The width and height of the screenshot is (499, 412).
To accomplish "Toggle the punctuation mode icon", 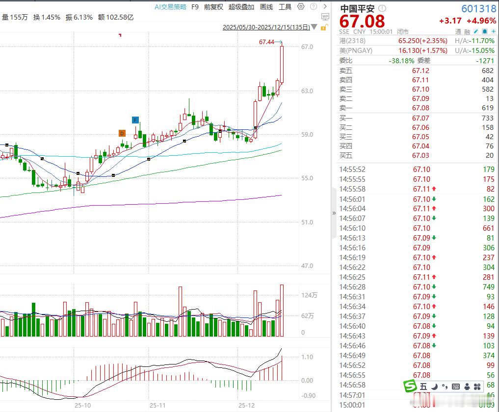I will 445,387.
